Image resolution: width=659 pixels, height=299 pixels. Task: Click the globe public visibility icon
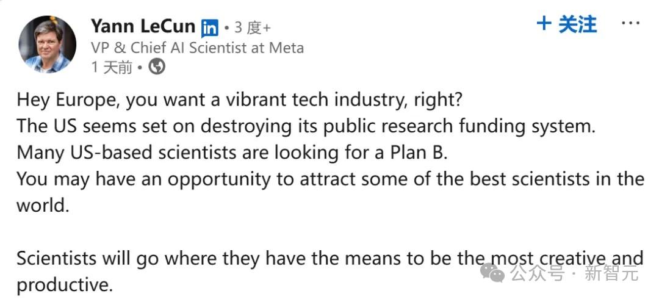tap(157, 67)
